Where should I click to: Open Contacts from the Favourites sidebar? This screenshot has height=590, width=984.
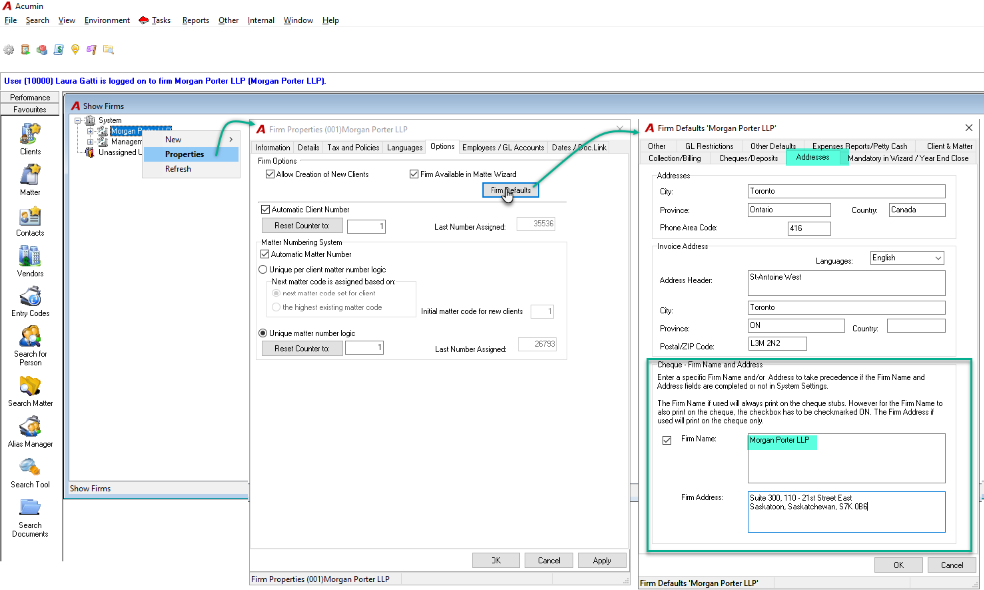pyautogui.click(x=30, y=221)
